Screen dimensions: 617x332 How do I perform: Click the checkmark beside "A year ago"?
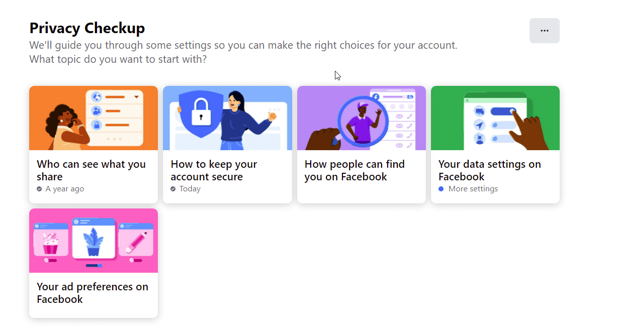[x=39, y=189]
